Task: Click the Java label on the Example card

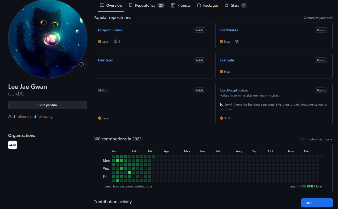Action: (227, 72)
